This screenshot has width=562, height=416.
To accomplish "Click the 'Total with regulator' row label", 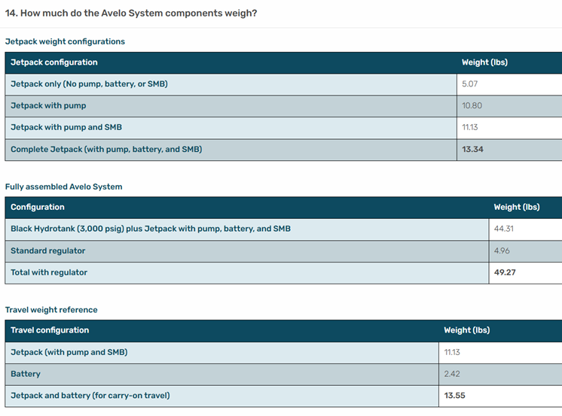I will pyautogui.click(x=49, y=273).
